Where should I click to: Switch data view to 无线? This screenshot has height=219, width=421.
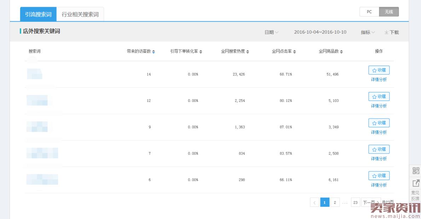pos(389,12)
